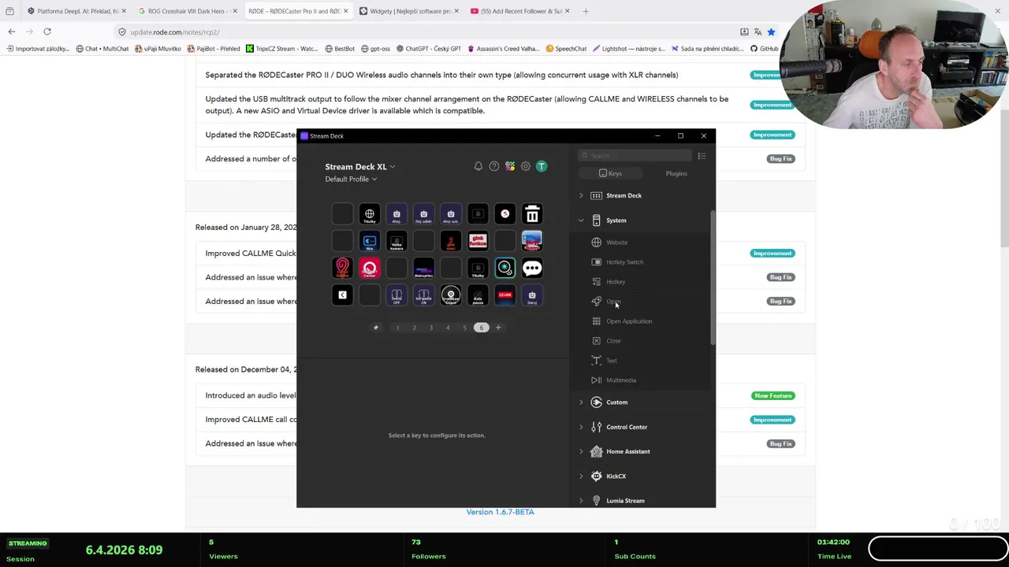Open a new browser tab

coord(586,11)
